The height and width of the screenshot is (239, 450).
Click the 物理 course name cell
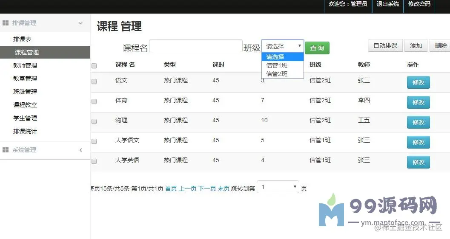[x=121, y=120]
